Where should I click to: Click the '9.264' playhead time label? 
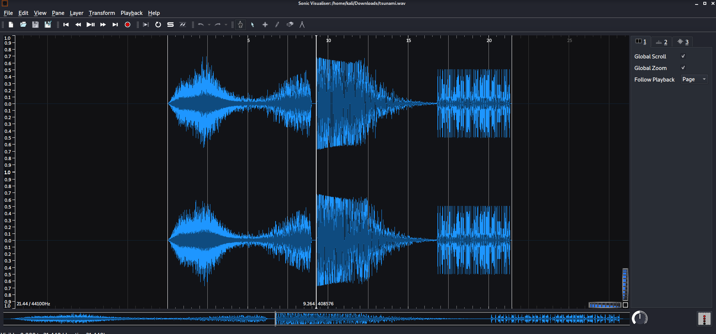(x=309, y=304)
